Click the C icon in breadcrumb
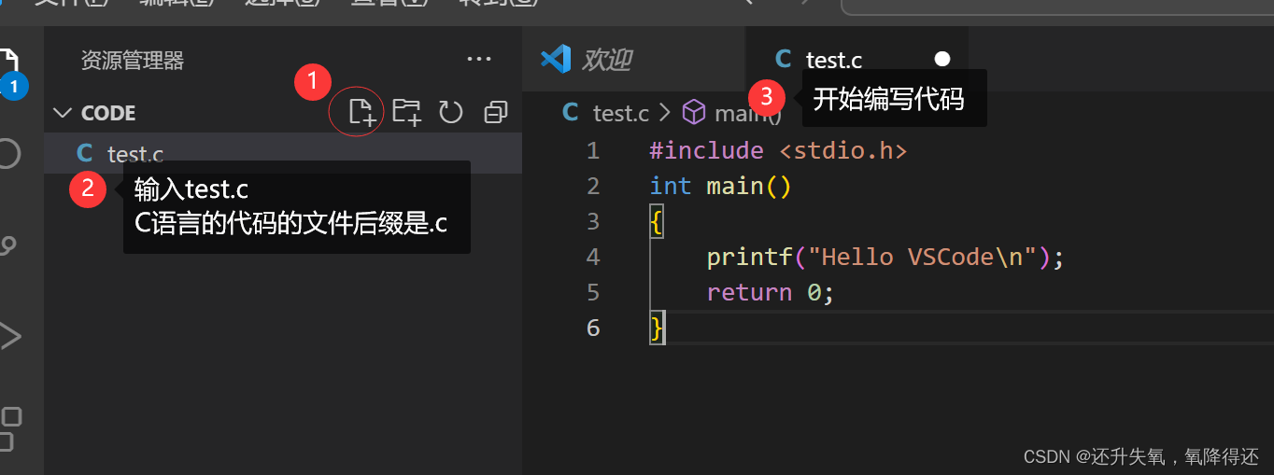 point(570,113)
